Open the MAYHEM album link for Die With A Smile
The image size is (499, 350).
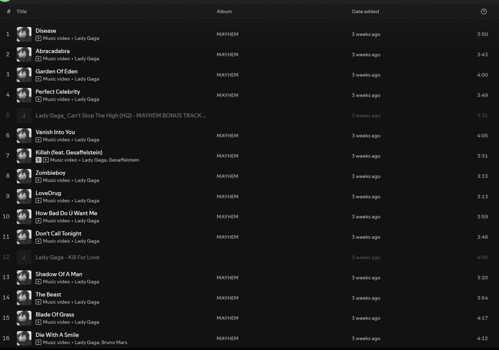[227, 338]
